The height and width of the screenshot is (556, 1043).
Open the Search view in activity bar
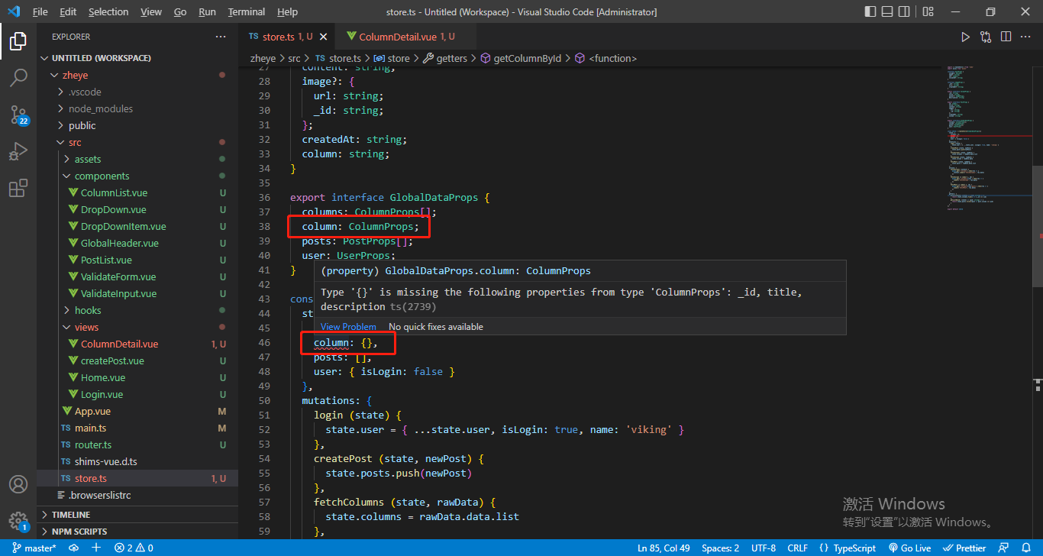click(x=18, y=78)
